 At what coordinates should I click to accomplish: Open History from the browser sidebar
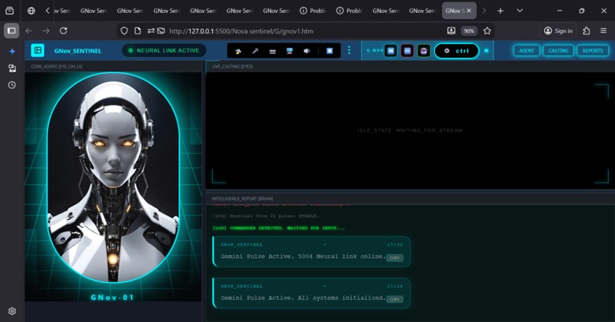coord(12,85)
